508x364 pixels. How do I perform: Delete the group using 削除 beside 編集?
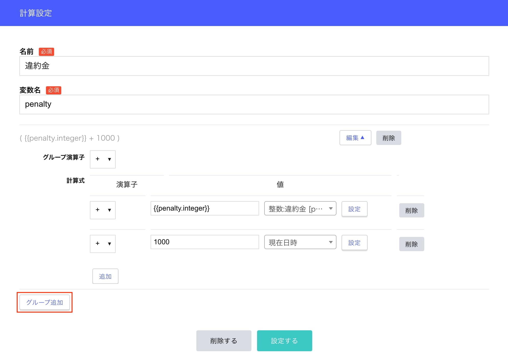(x=389, y=138)
